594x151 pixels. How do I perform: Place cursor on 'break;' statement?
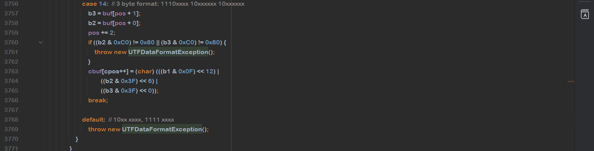click(98, 100)
